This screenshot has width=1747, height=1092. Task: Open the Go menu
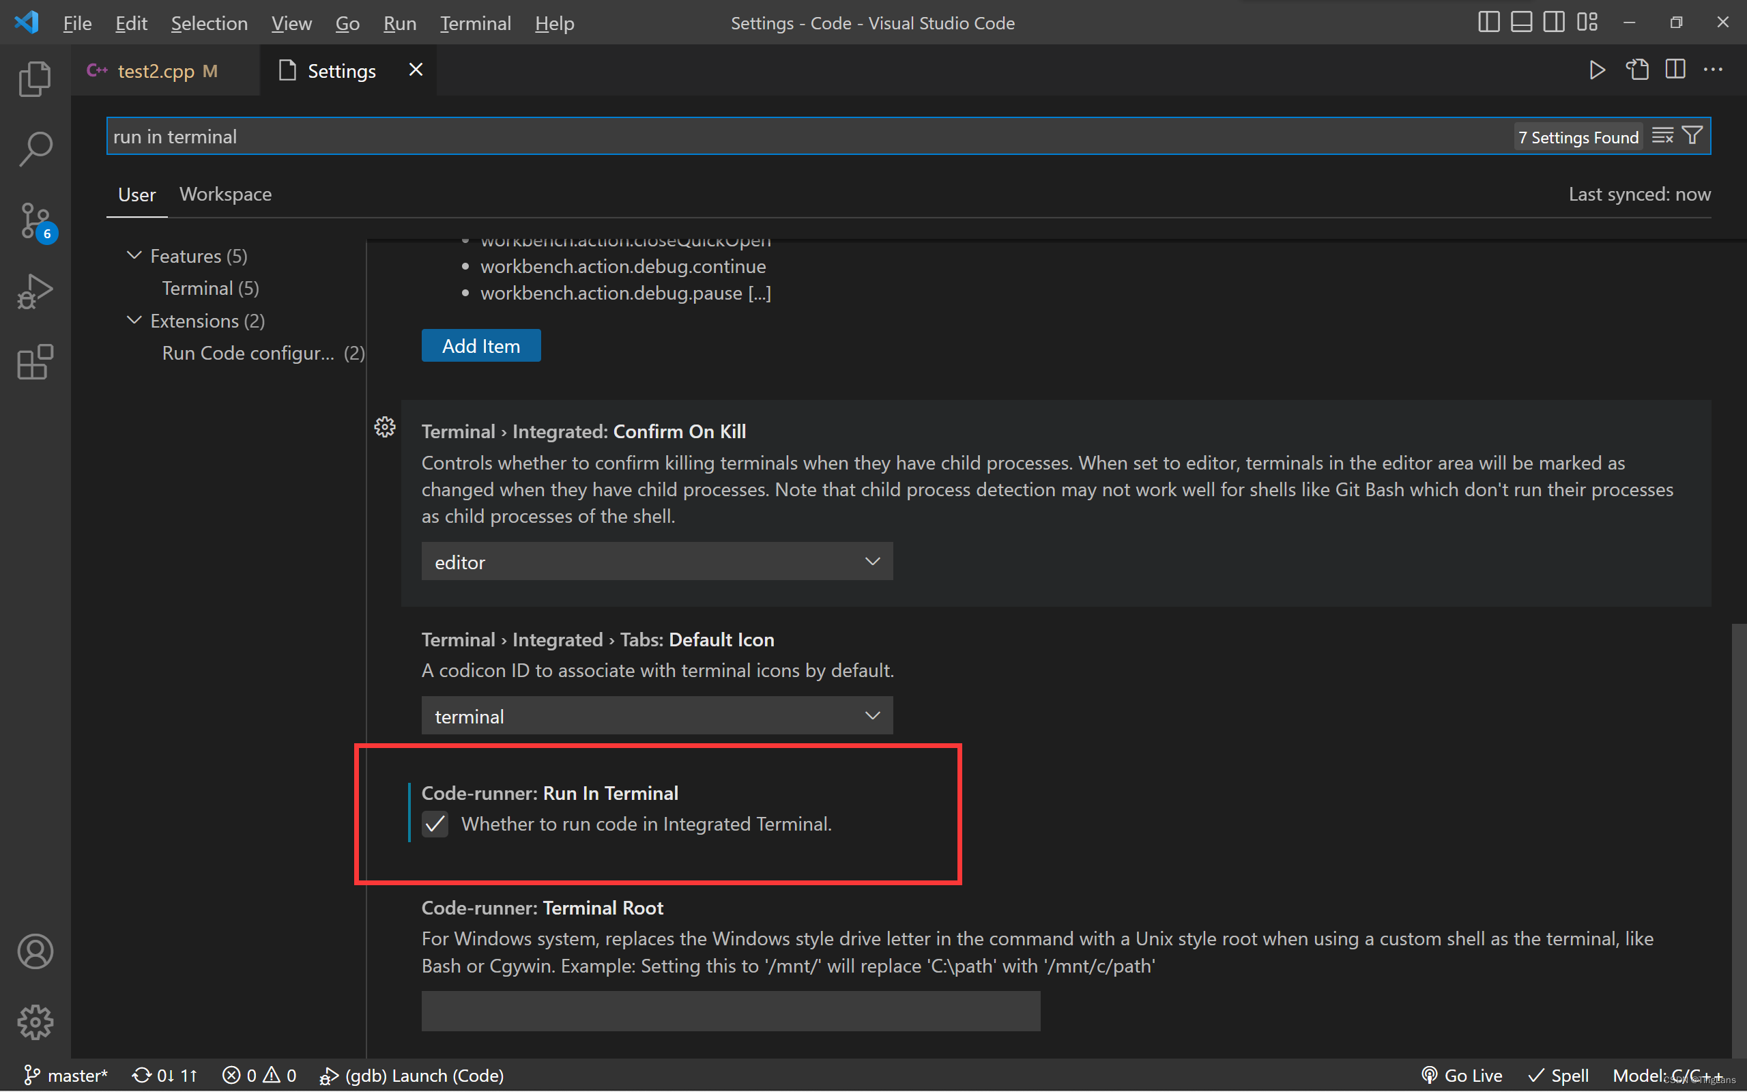pos(347,23)
